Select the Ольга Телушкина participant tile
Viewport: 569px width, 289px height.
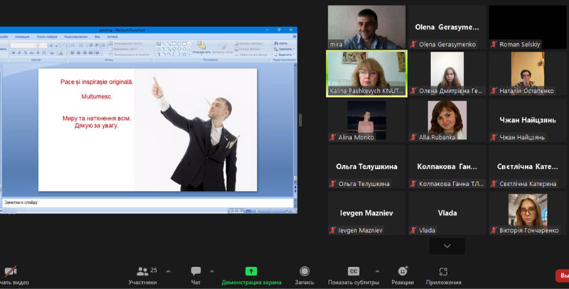(366, 167)
